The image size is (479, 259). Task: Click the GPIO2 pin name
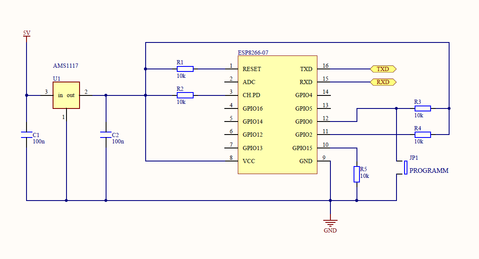click(x=303, y=135)
